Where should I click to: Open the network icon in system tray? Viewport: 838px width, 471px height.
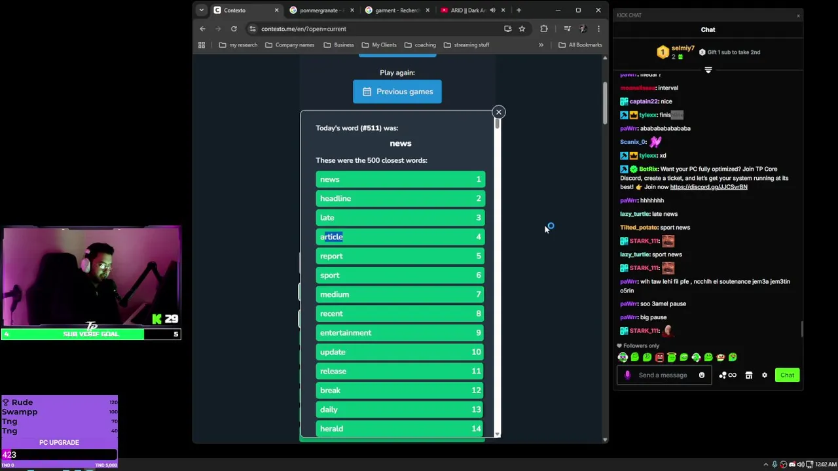coord(809,464)
